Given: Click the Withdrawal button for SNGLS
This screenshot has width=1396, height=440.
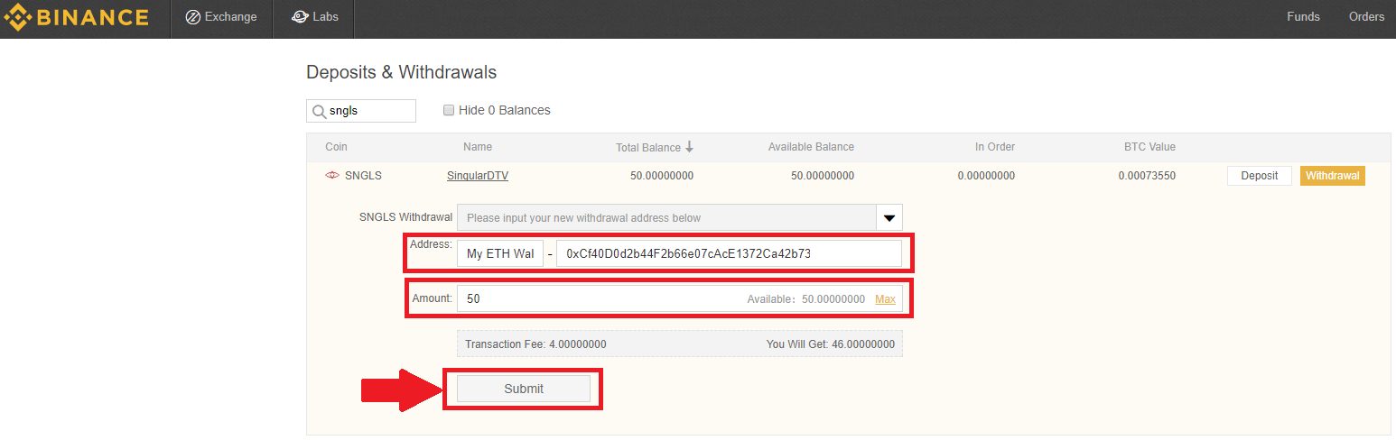Looking at the screenshot, I should [x=1333, y=176].
